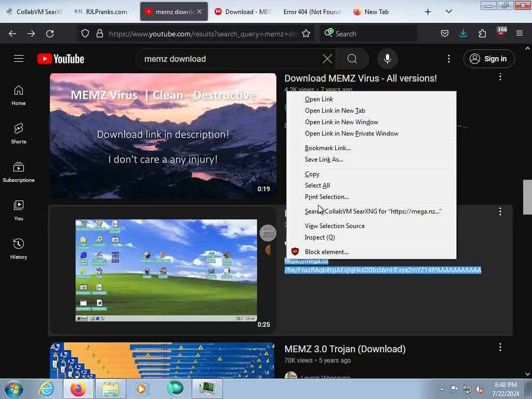The image size is (532, 399).
Task: Open YouTube settings three-dot menu
Action: (448, 59)
